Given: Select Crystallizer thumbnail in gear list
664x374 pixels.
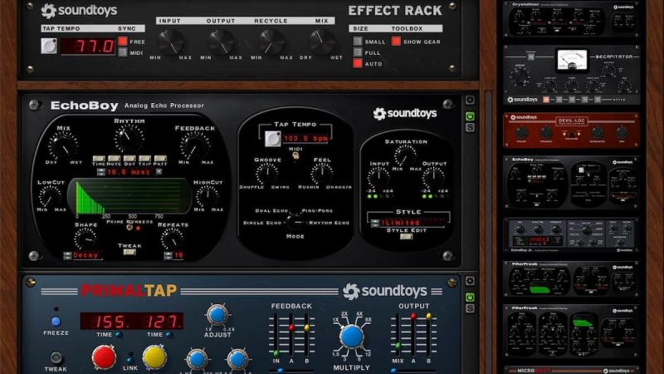Looking at the screenshot, I should (571, 18).
